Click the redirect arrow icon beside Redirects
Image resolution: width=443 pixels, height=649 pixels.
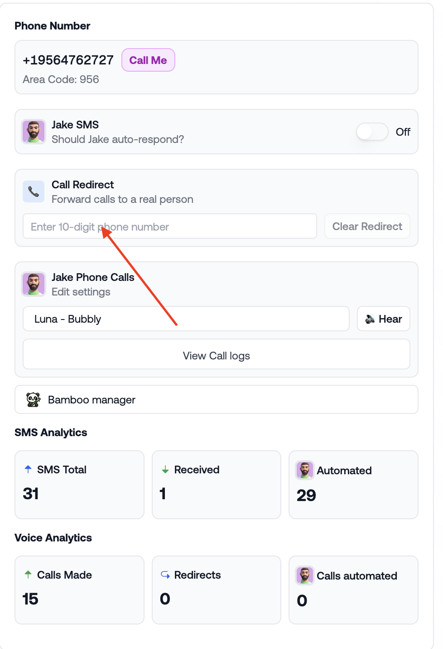coord(165,575)
